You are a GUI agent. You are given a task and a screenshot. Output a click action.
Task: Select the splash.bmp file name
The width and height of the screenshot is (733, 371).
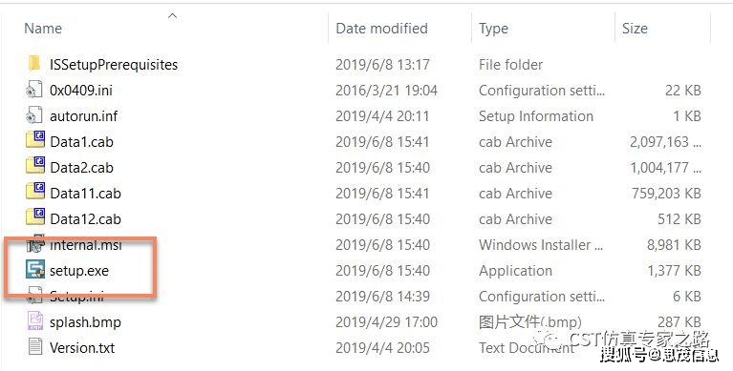[85, 322]
